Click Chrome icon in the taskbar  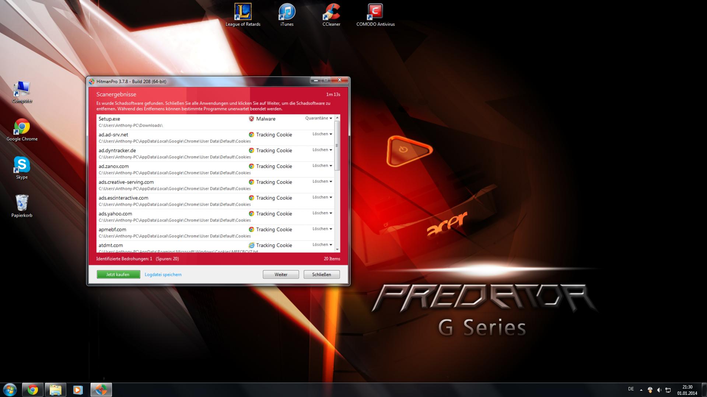[33, 390]
